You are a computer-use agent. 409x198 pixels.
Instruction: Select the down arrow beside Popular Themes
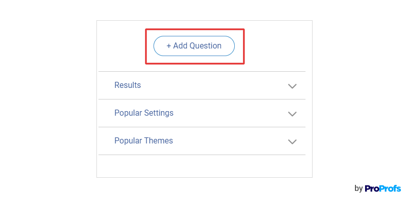pyautogui.click(x=292, y=141)
